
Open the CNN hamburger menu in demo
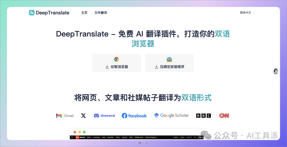coord(72,137)
